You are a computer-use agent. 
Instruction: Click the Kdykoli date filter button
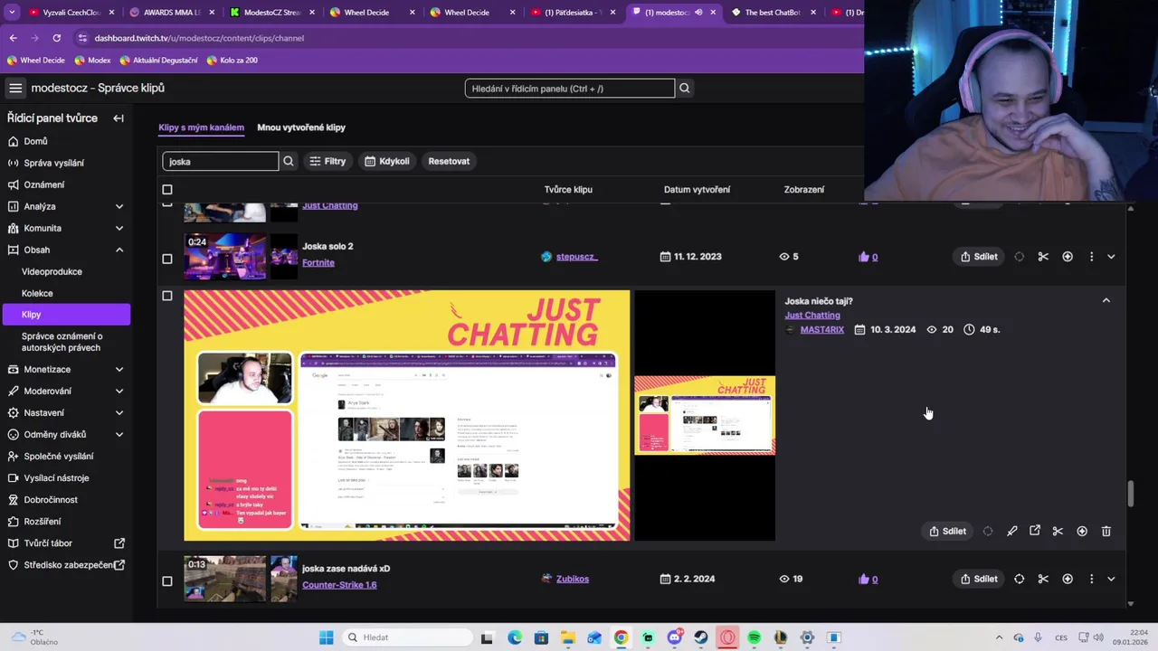[387, 161]
